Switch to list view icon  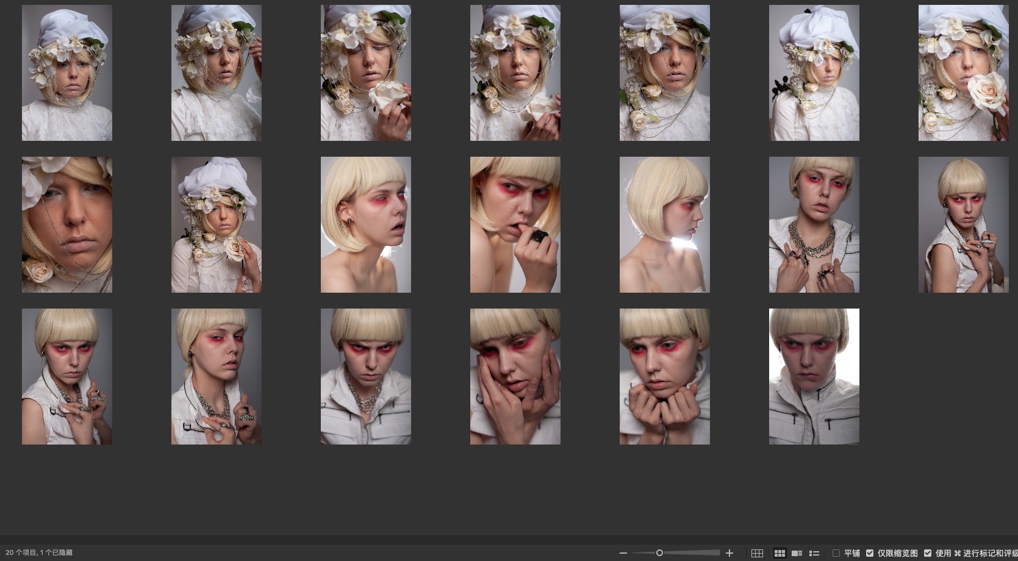tap(814, 553)
